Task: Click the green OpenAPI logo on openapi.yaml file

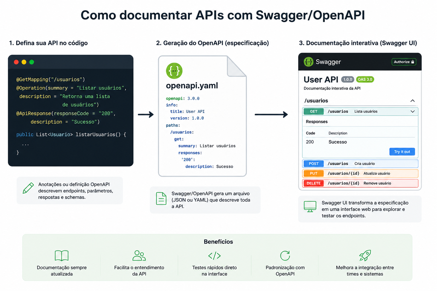Action: (x=174, y=71)
